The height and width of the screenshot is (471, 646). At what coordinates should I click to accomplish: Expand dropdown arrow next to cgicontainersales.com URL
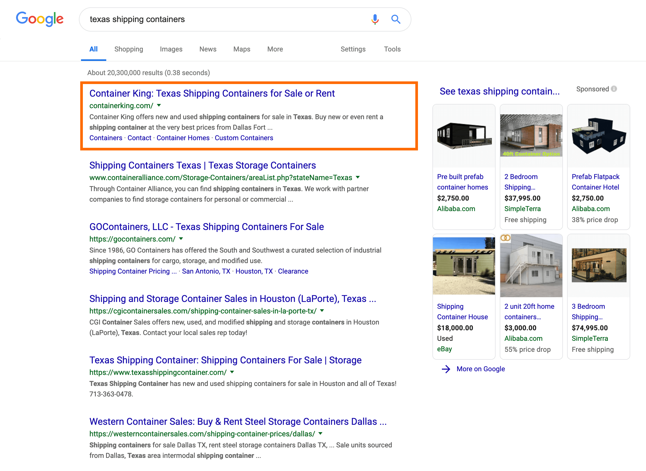point(322,311)
